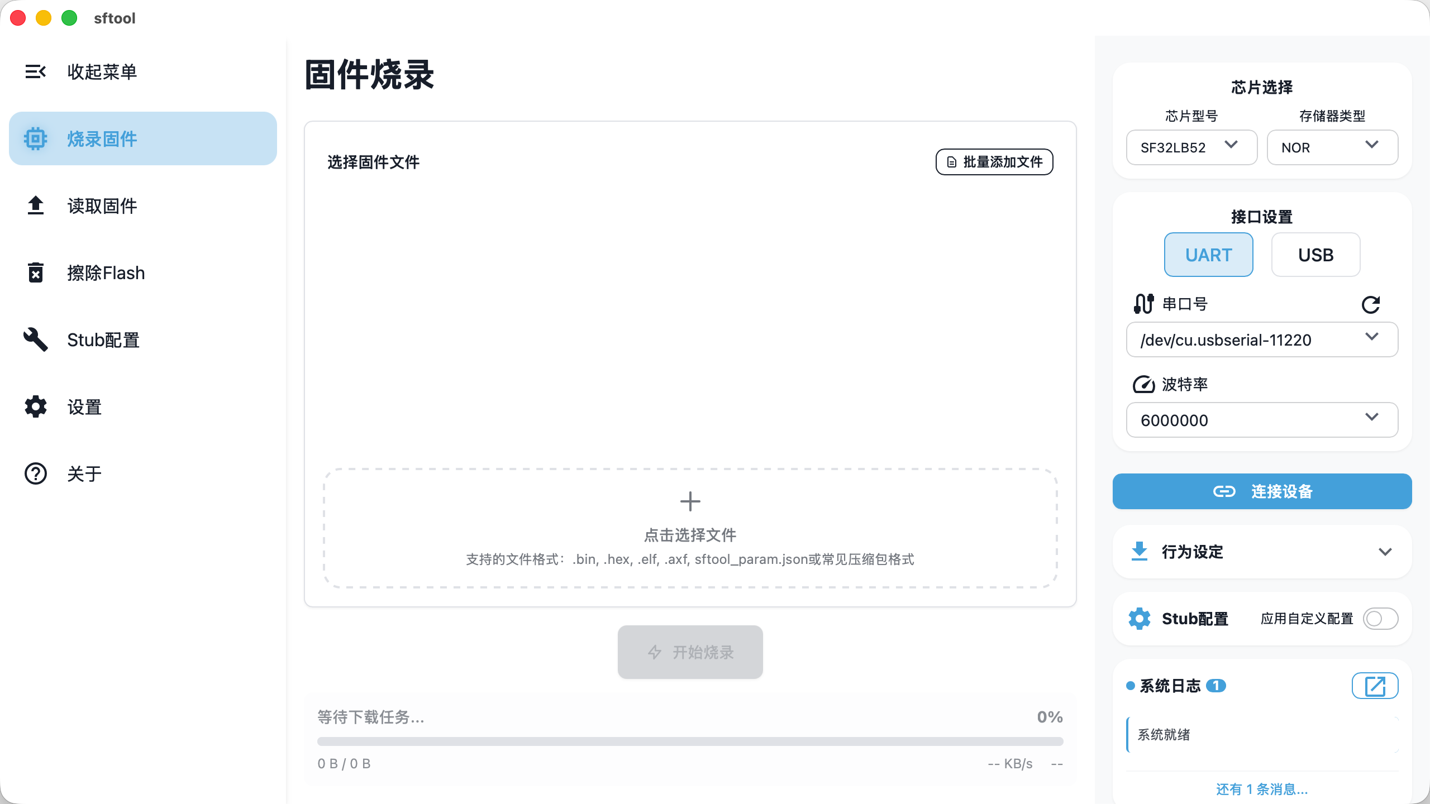Select the UART interface mode
This screenshot has width=1430, height=804.
point(1208,255)
